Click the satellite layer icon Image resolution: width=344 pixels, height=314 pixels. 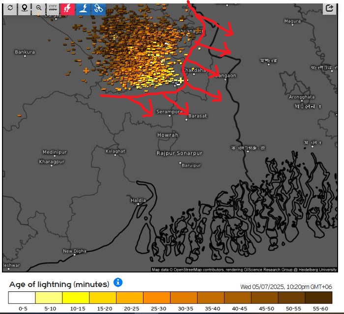tap(98, 8)
